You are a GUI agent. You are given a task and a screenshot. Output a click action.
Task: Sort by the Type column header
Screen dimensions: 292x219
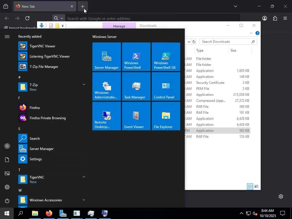[x=212, y=50]
